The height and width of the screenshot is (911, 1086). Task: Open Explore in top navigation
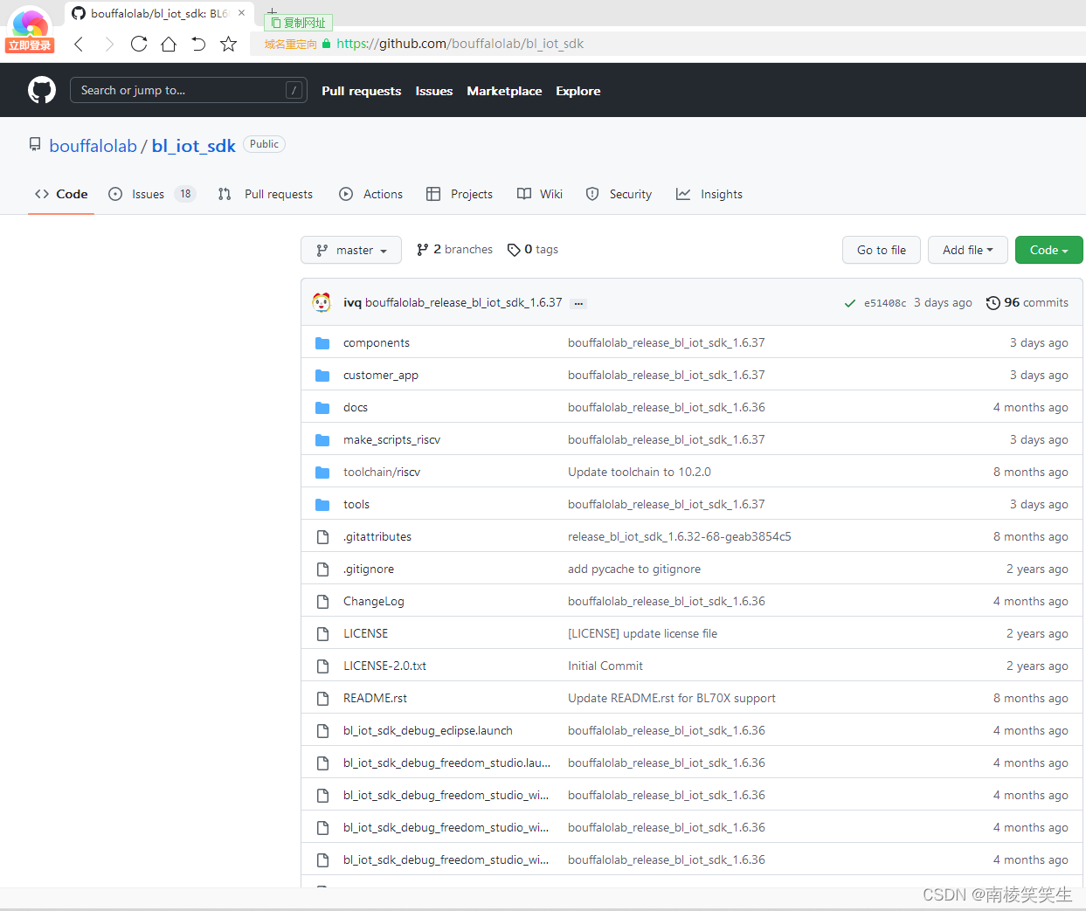tap(578, 91)
